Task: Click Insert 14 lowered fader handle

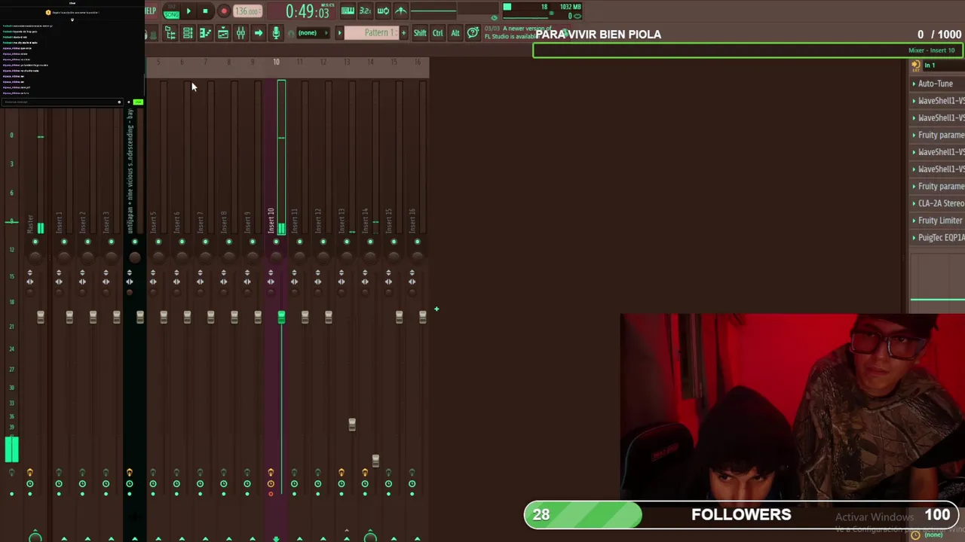Action: [375, 460]
